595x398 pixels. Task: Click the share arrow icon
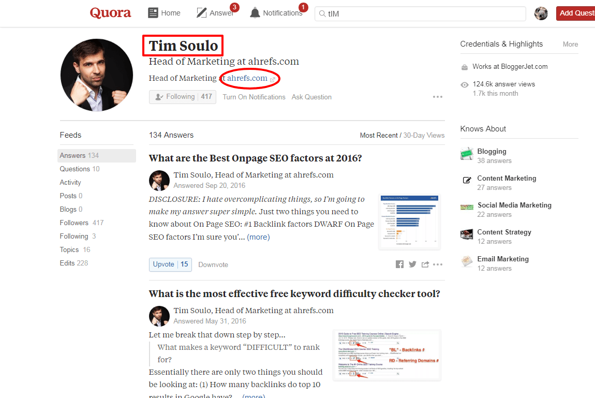[x=425, y=264]
